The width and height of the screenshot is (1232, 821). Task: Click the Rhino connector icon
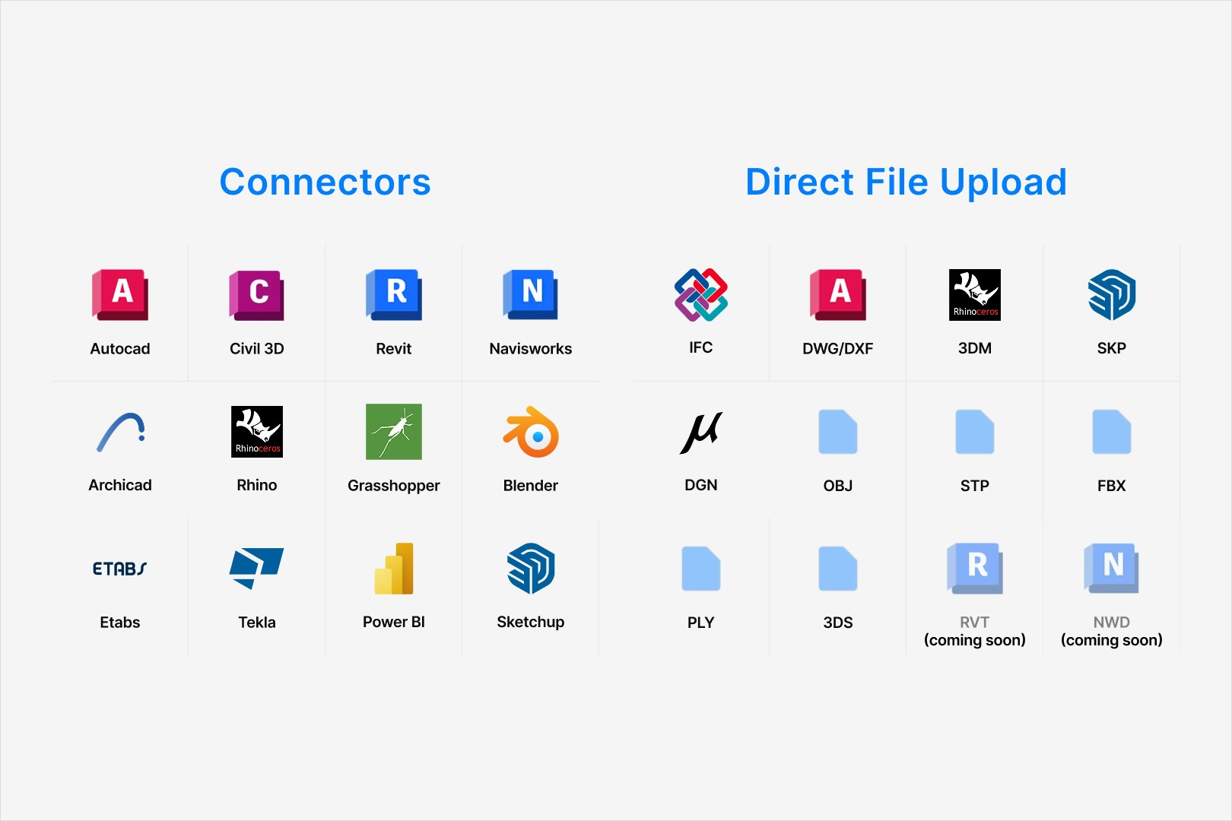(x=256, y=432)
